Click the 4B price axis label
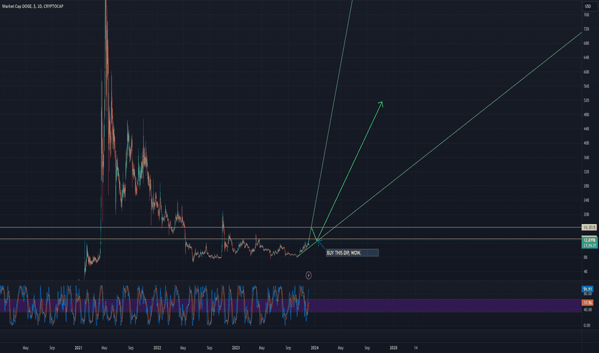Image resolution: width=599 pixels, height=353 pixels. pos(586,271)
